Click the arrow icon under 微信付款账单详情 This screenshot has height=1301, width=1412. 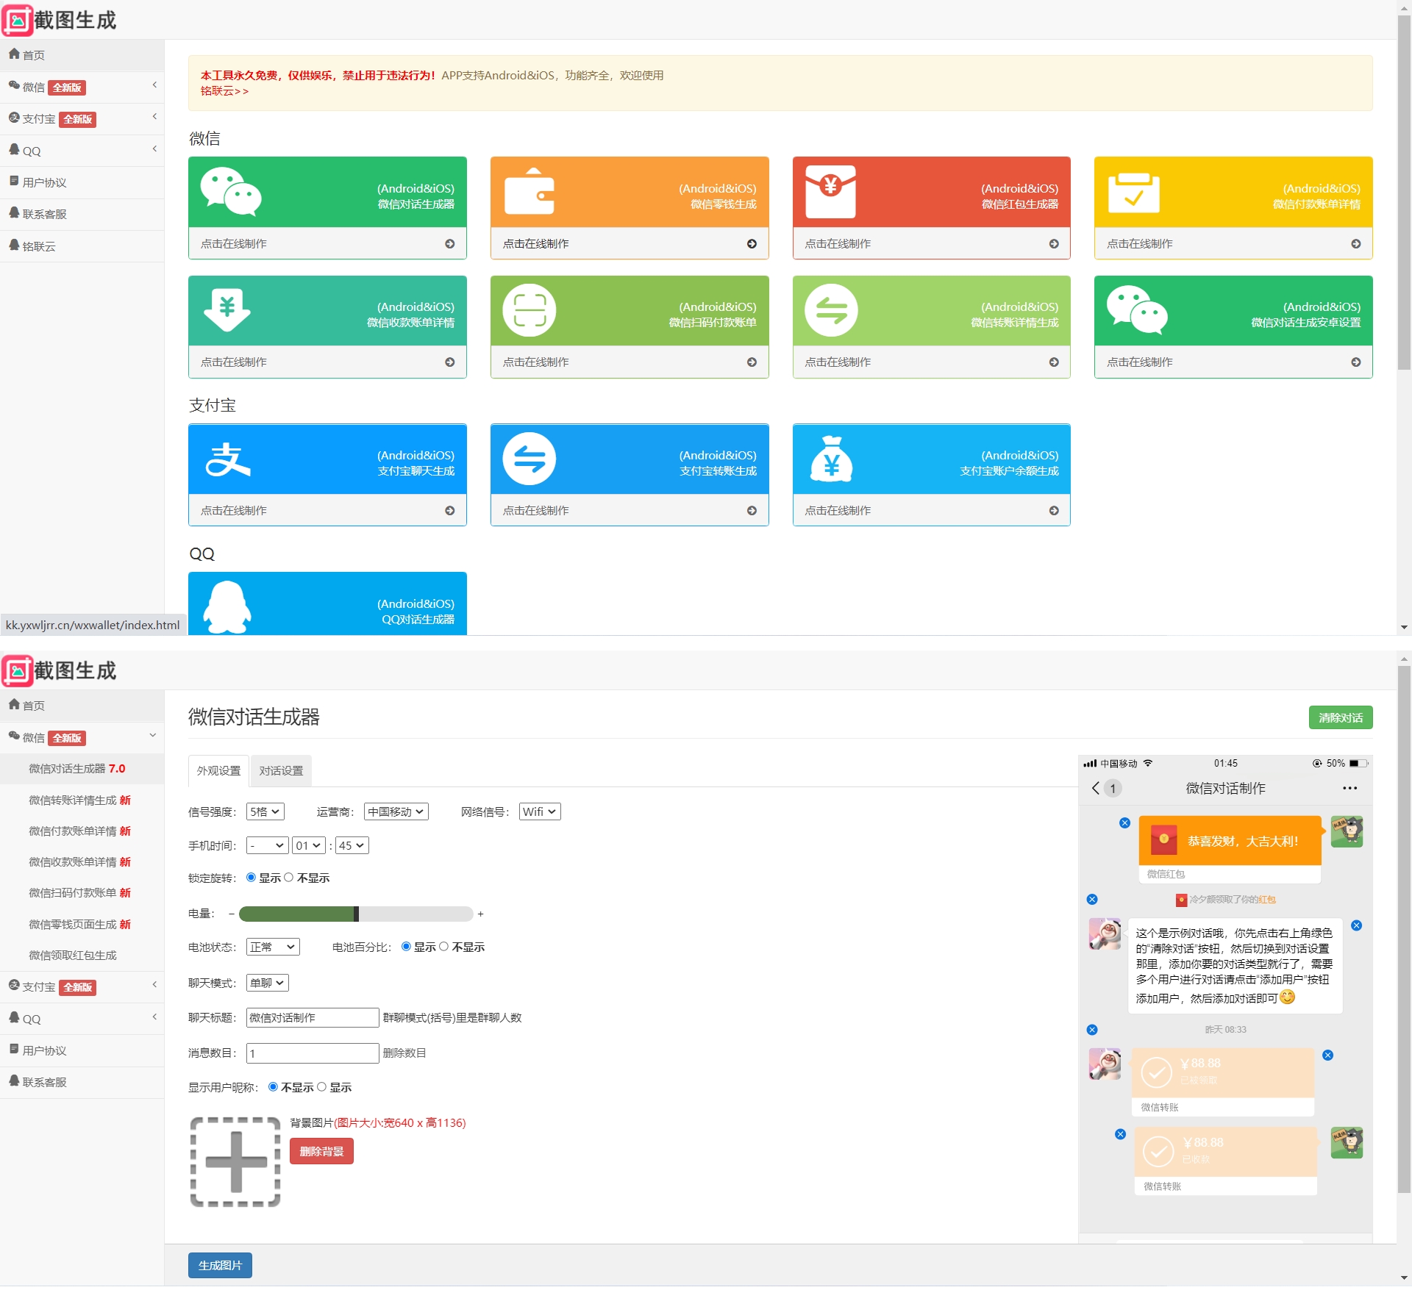[x=1355, y=244]
